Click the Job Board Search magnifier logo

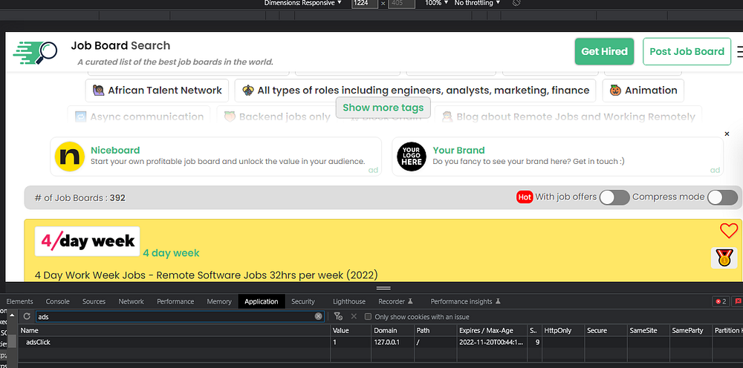tap(35, 52)
